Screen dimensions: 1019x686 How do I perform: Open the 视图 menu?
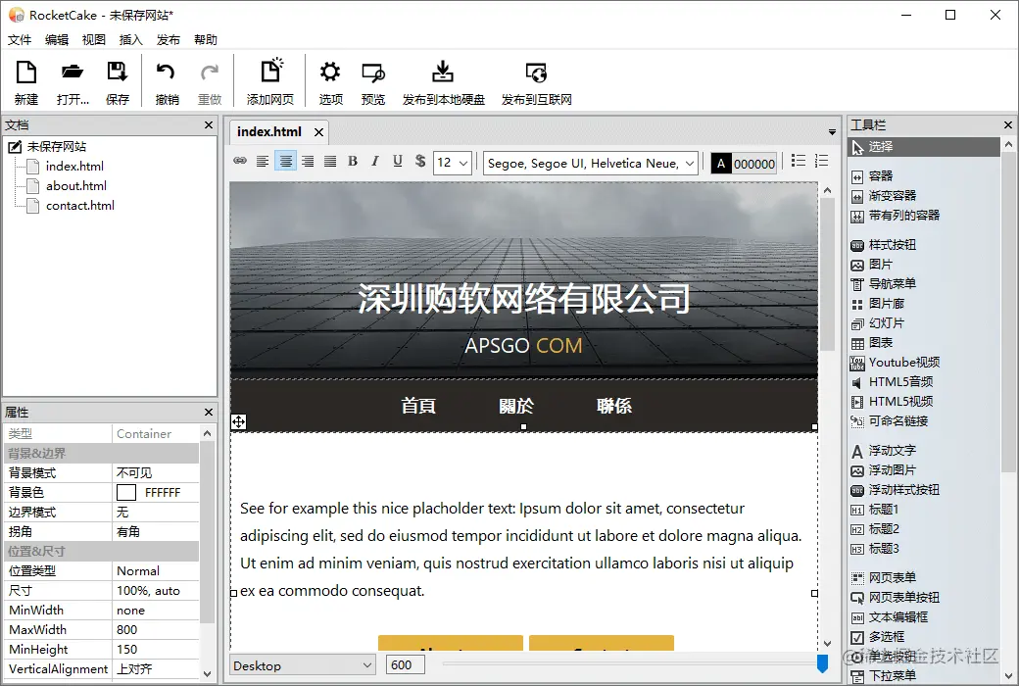click(x=94, y=39)
